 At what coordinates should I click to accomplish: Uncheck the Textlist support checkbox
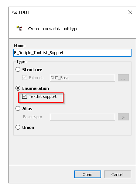[24, 96]
